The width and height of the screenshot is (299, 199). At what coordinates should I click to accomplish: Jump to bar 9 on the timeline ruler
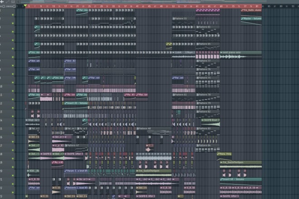41,6
